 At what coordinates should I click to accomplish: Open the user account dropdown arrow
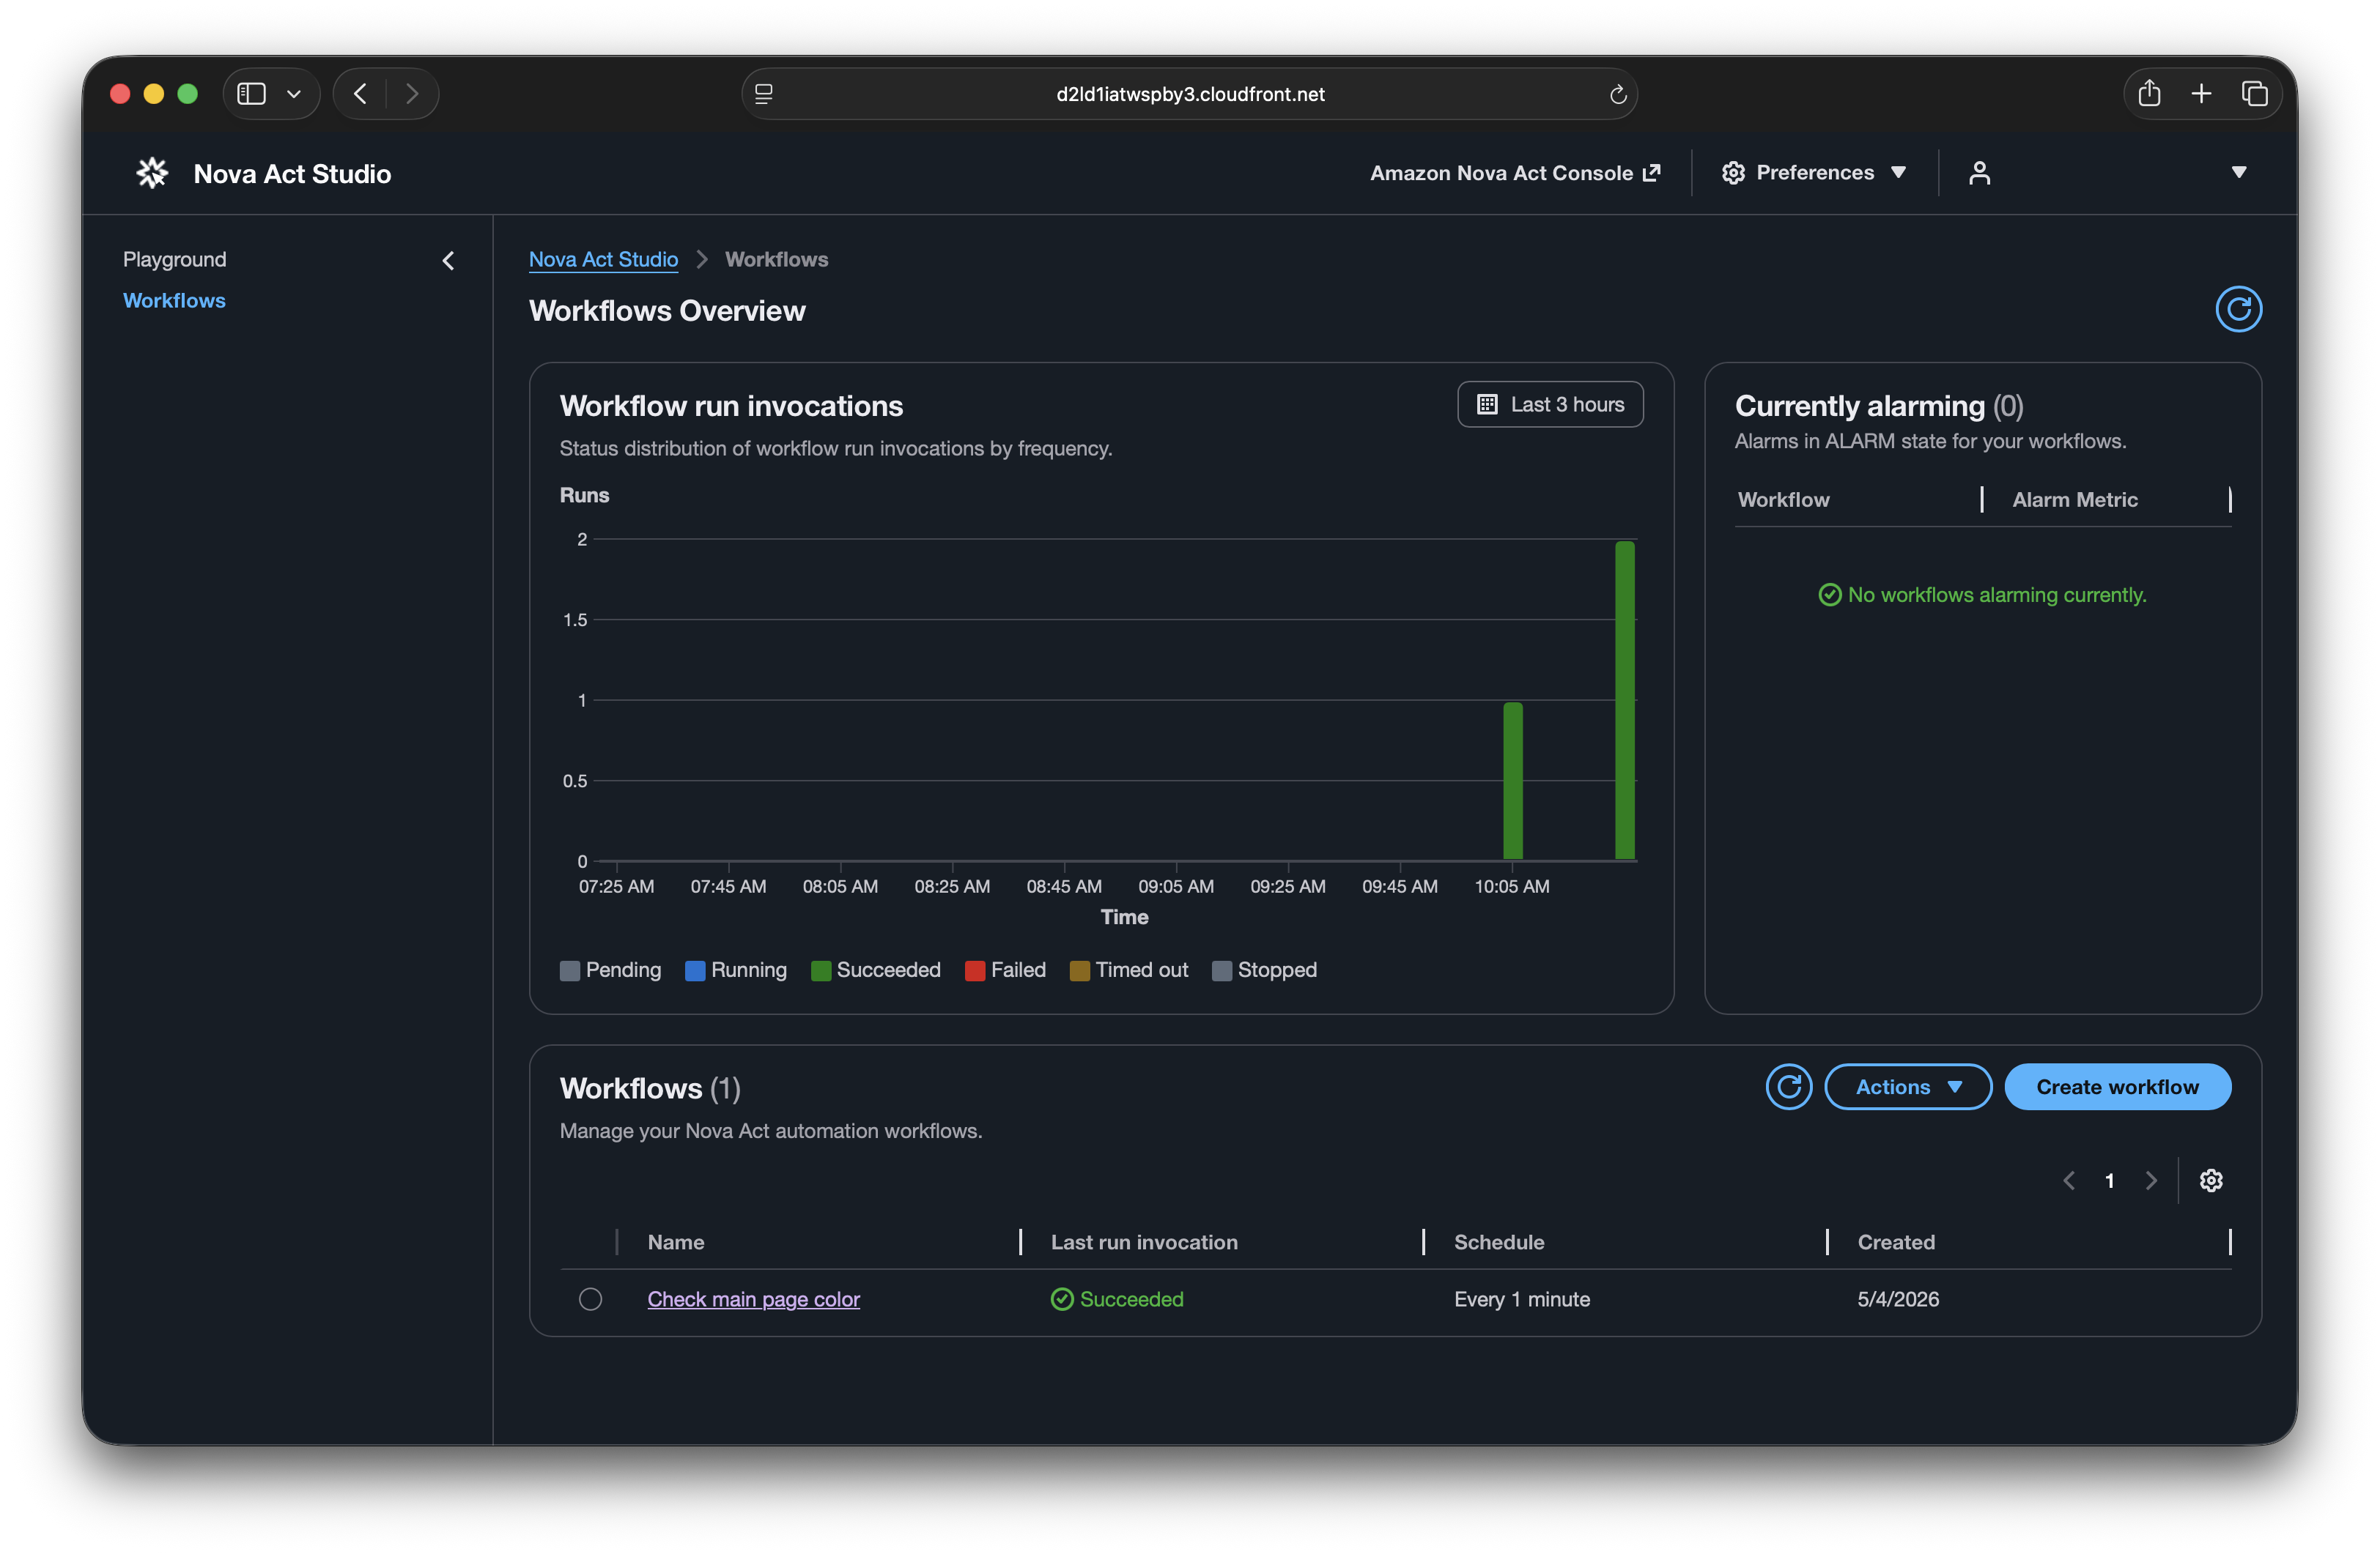coord(2239,173)
